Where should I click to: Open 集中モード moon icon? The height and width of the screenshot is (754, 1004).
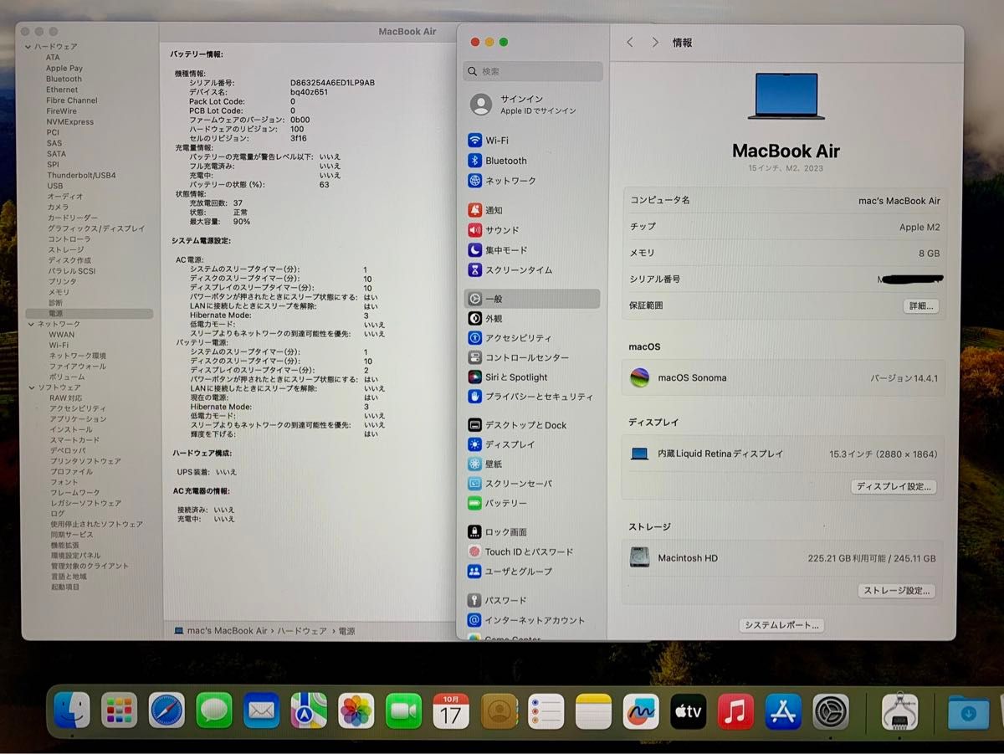coord(474,250)
